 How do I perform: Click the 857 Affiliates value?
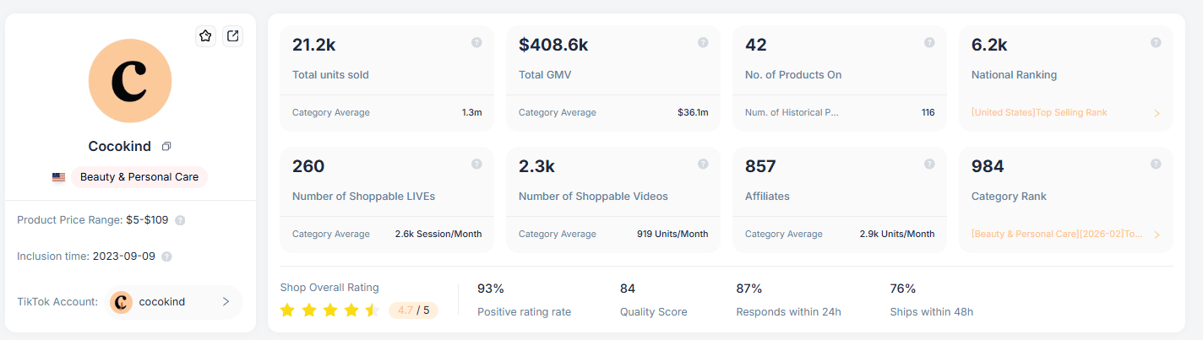tap(760, 166)
